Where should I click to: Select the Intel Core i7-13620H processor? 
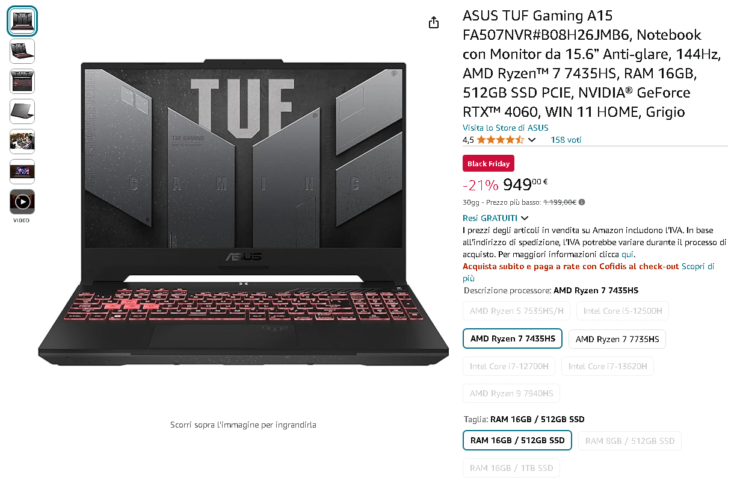click(608, 366)
